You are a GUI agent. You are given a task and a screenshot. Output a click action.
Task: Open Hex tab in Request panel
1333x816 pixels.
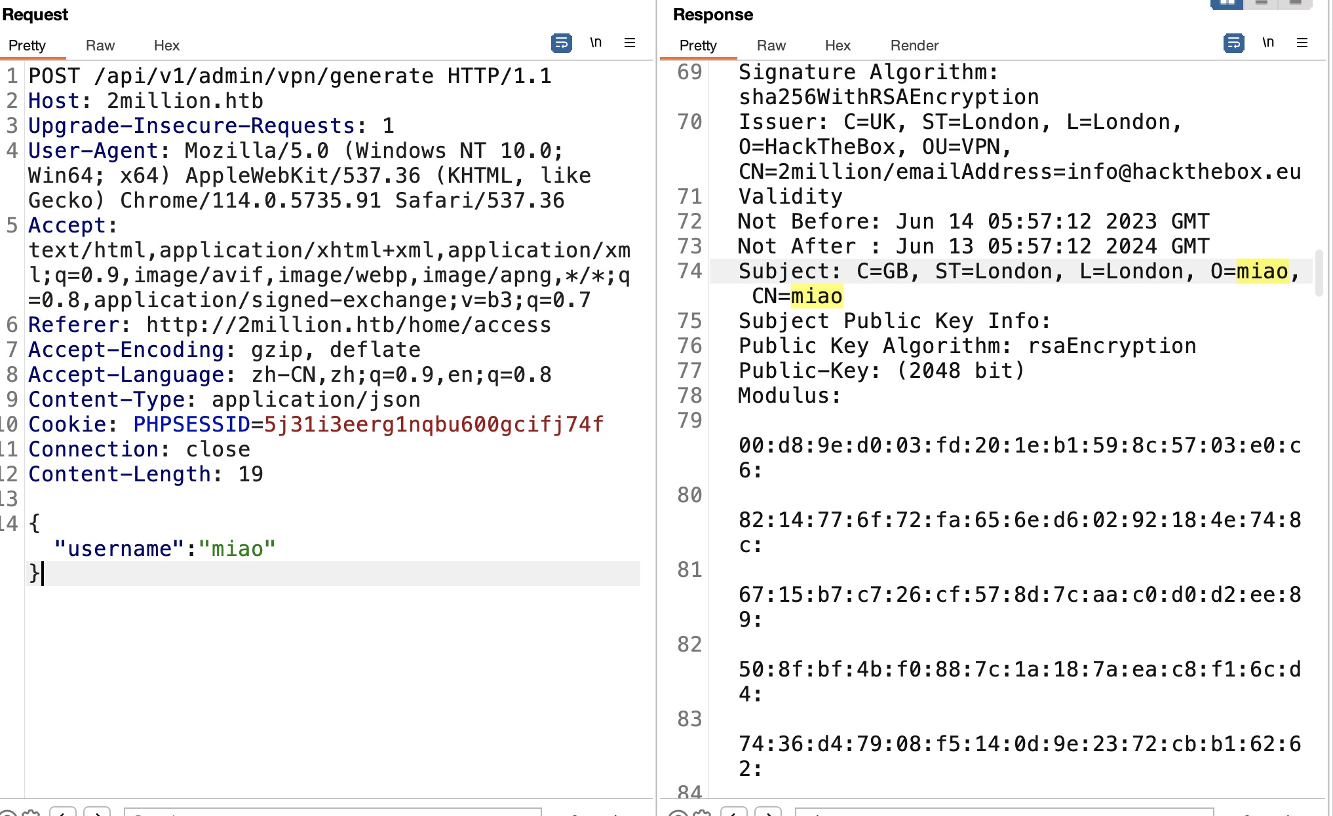(166, 45)
